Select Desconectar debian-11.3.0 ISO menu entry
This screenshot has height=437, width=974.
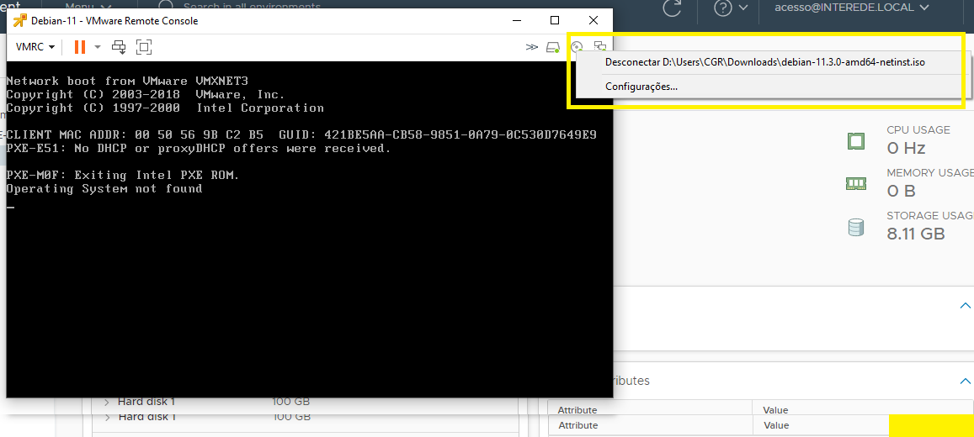764,62
